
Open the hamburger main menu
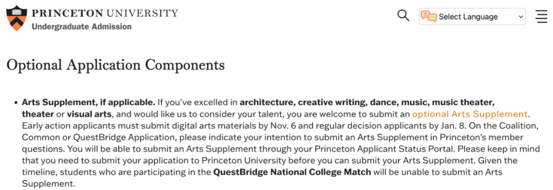pos(541,16)
